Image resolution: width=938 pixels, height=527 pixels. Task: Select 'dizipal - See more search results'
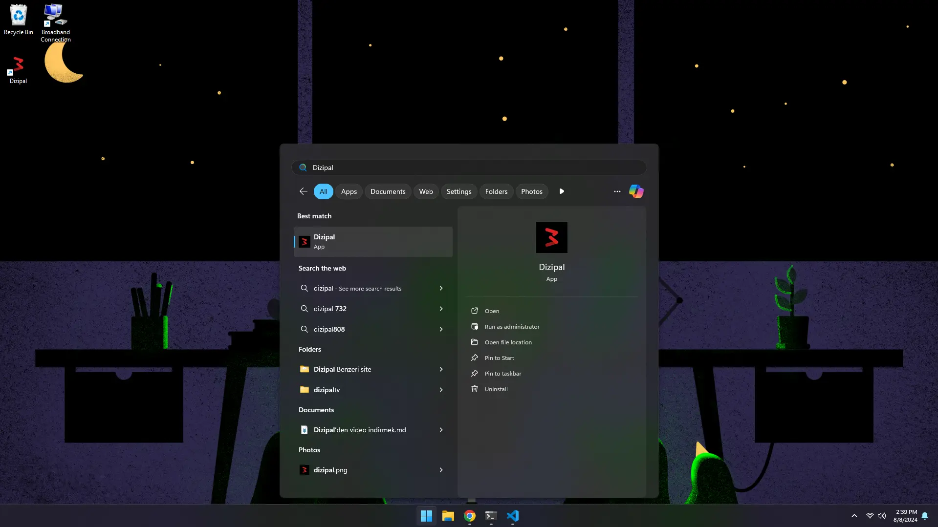click(x=373, y=288)
